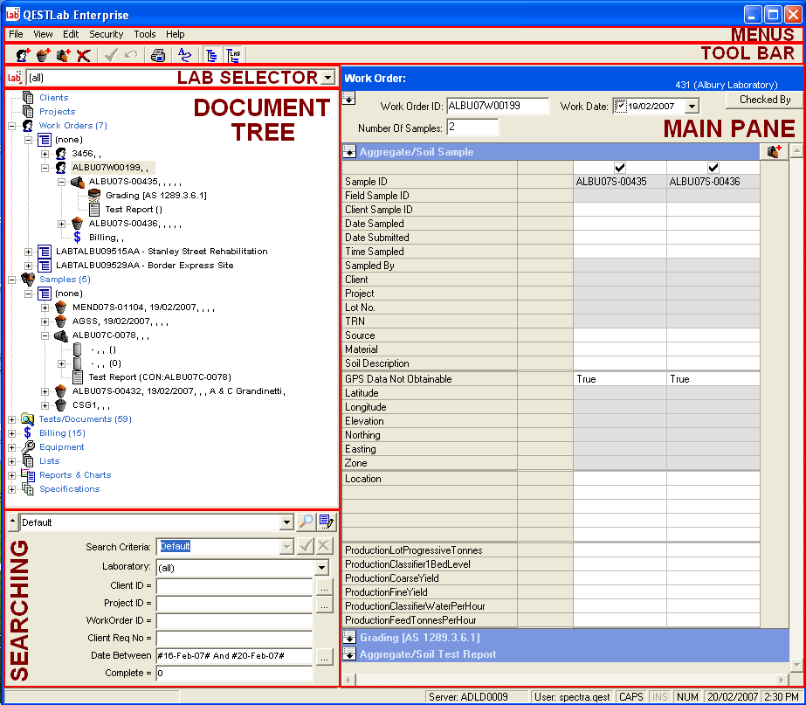The height and width of the screenshot is (705, 806).
Task: Uncheck the checkbox above sample ALBU07S-00435
Action: (620, 167)
